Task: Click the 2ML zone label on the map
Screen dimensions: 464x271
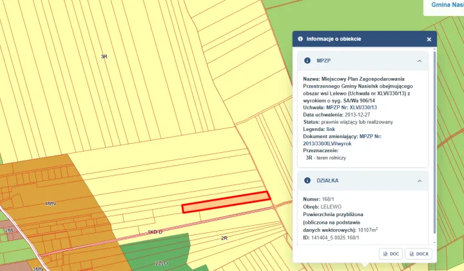Action: pyautogui.click(x=10, y=230)
